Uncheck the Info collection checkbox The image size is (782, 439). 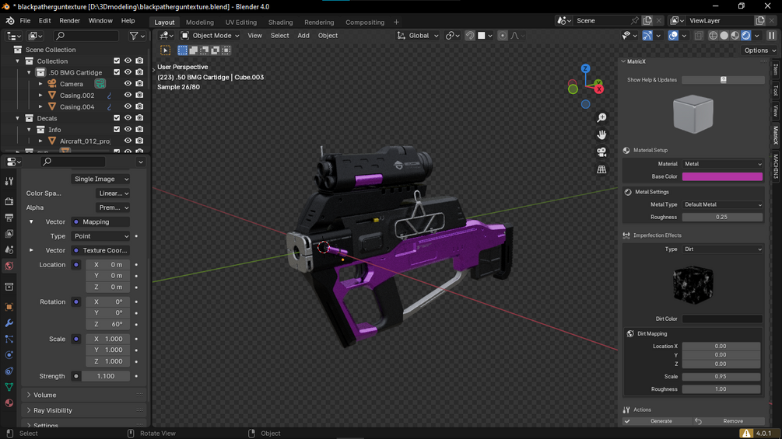pos(117,130)
